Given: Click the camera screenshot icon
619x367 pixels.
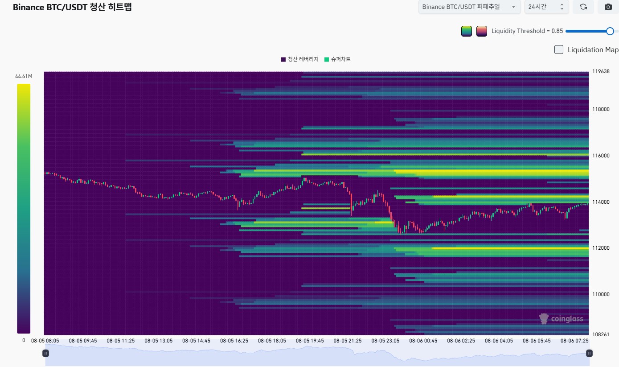Looking at the screenshot, I should (x=608, y=7).
